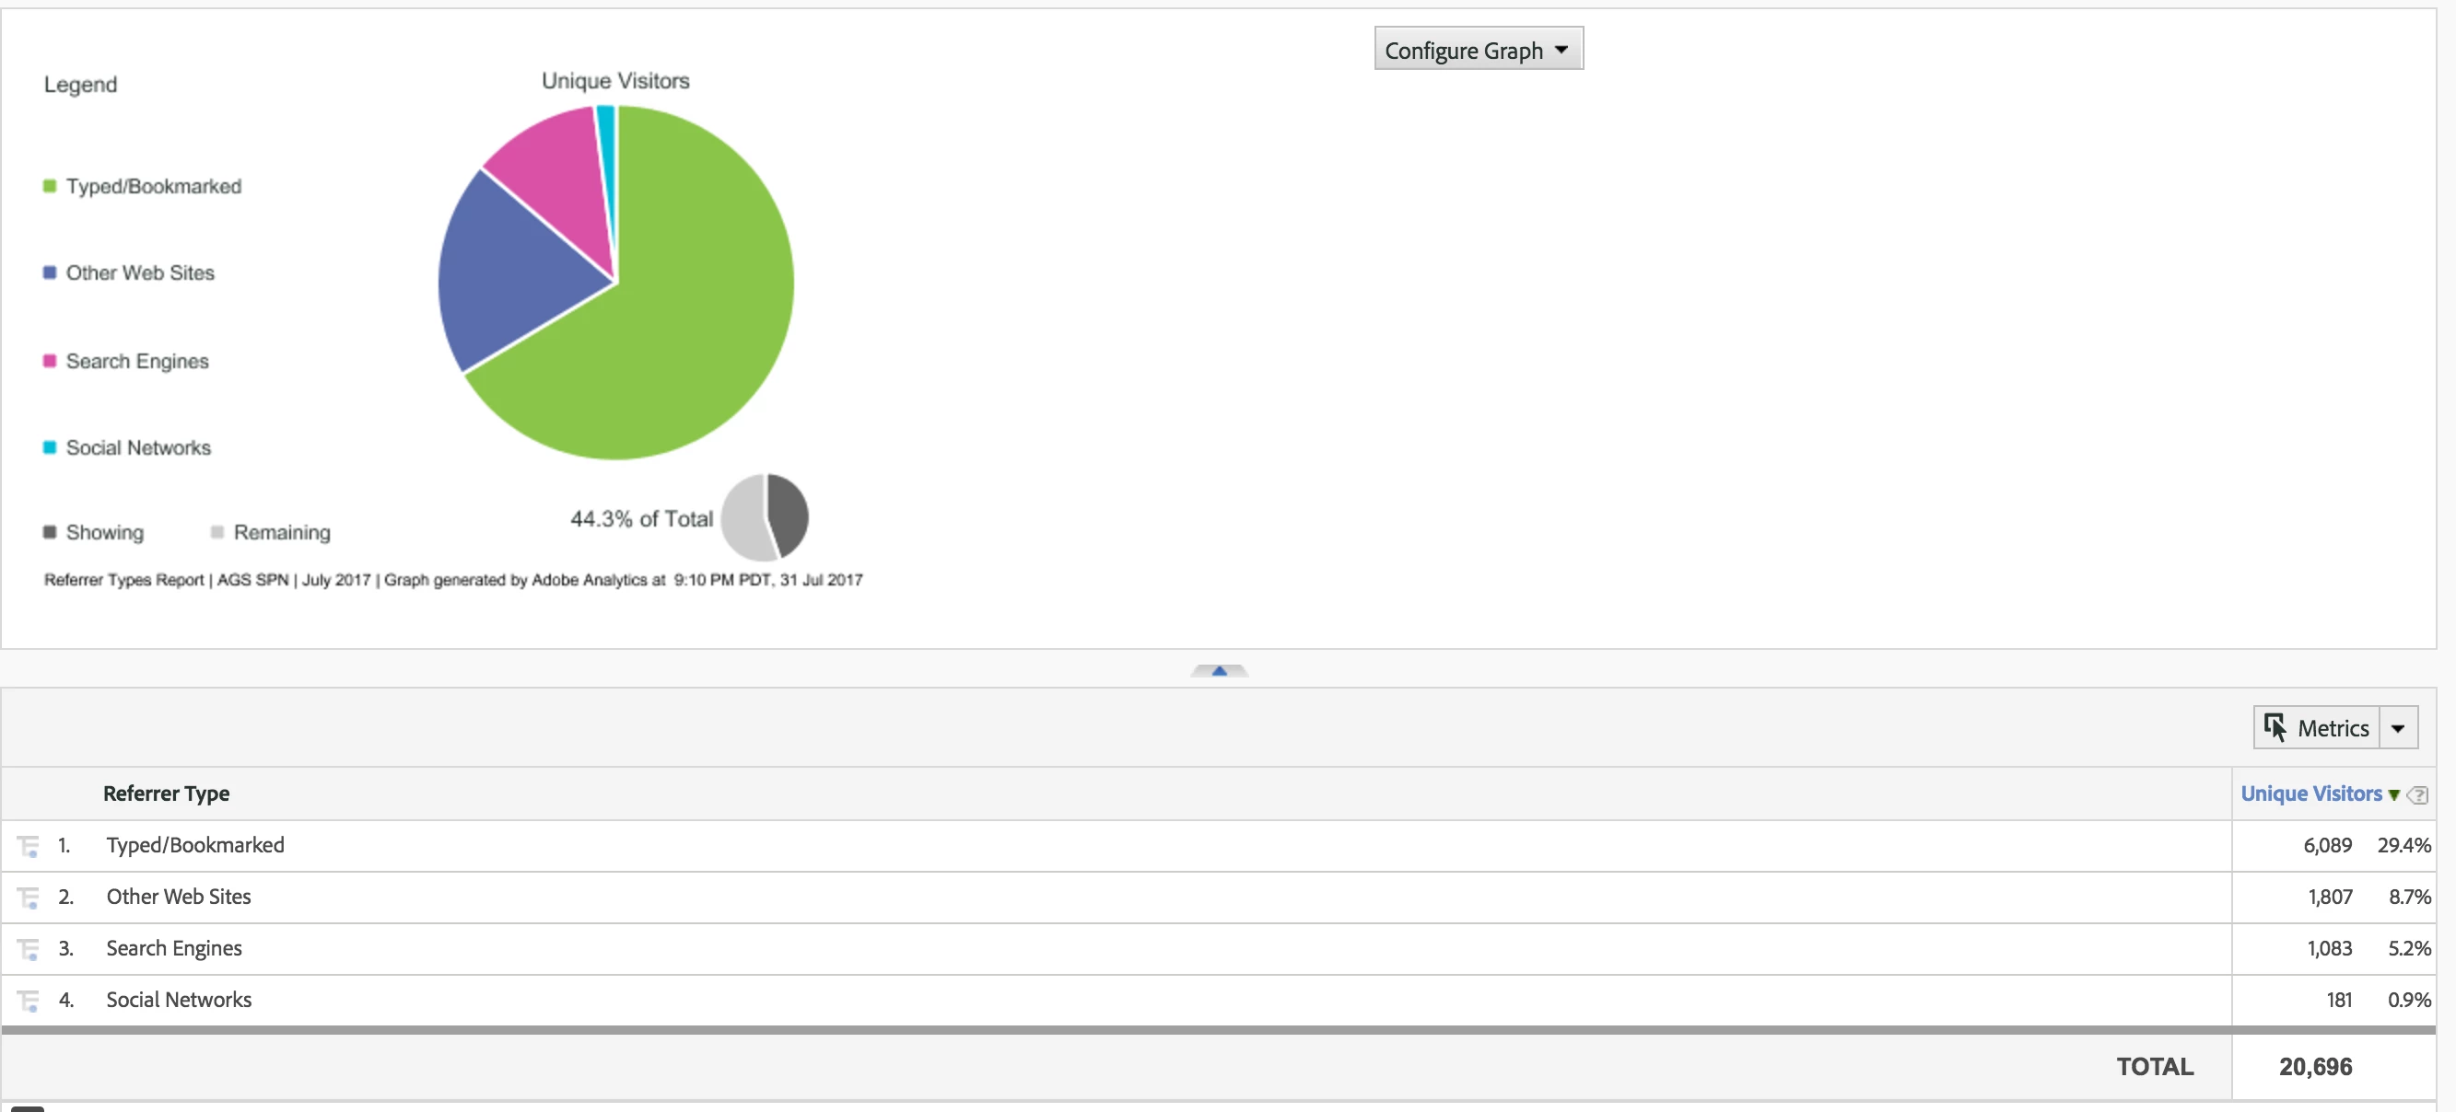This screenshot has height=1112, width=2456.
Task: Click breakdown icon for Search Engines row
Action: click(x=29, y=949)
